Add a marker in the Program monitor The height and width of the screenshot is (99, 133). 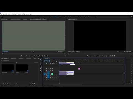tap(87, 56)
